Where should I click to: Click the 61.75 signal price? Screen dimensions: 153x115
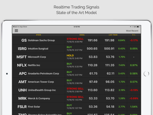93,74
